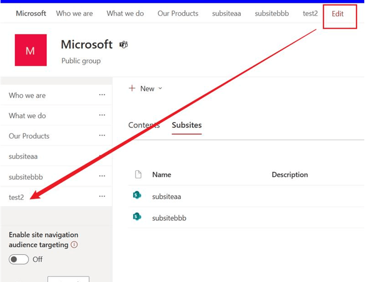Open Who we are in top navigation
The width and height of the screenshot is (377, 282).
click(x=74, y=14)
